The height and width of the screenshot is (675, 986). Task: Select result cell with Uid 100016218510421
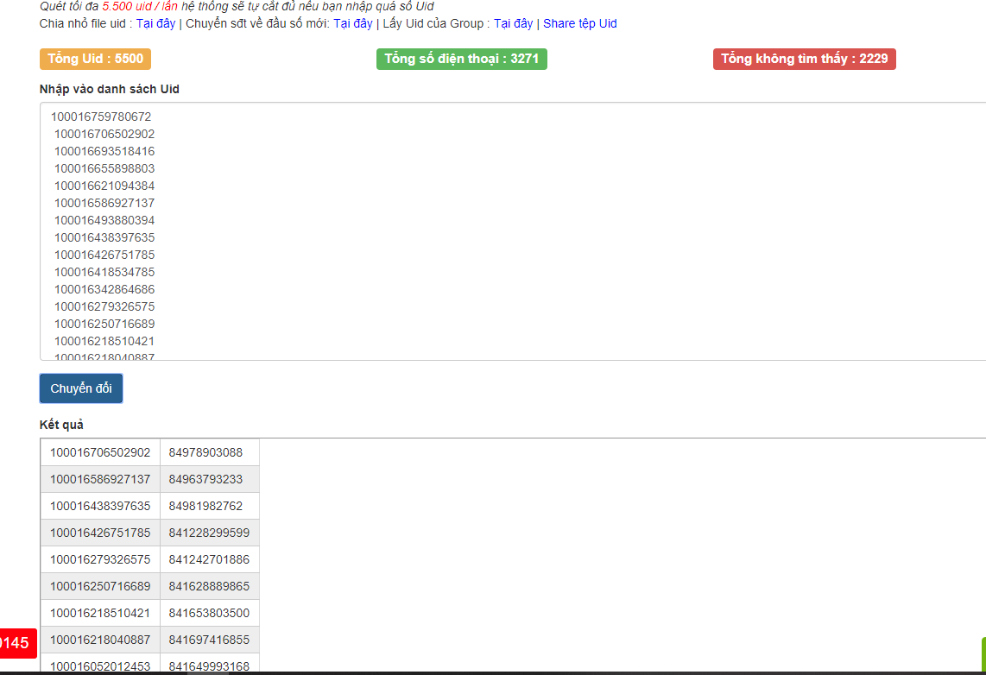(x=100, y=613)
